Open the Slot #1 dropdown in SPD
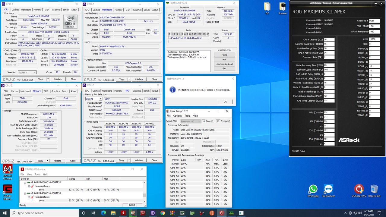 pos(100,99)
